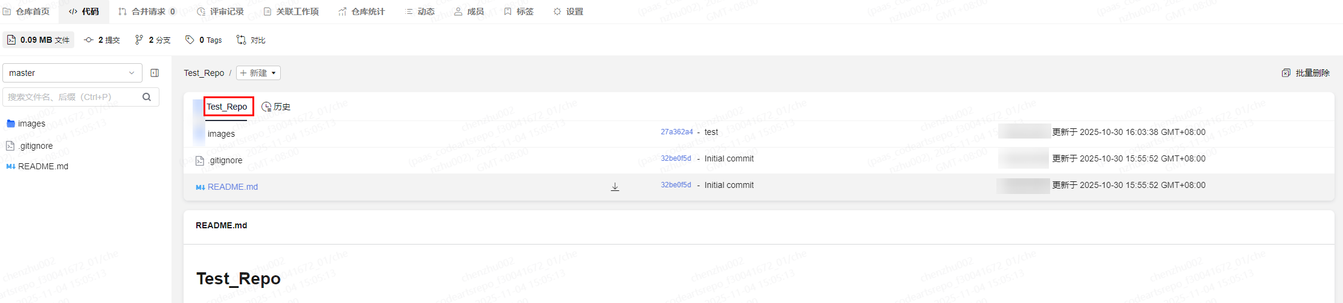
Task: Click the Test_Repo heading in README preview
Action: coord(239,278)
